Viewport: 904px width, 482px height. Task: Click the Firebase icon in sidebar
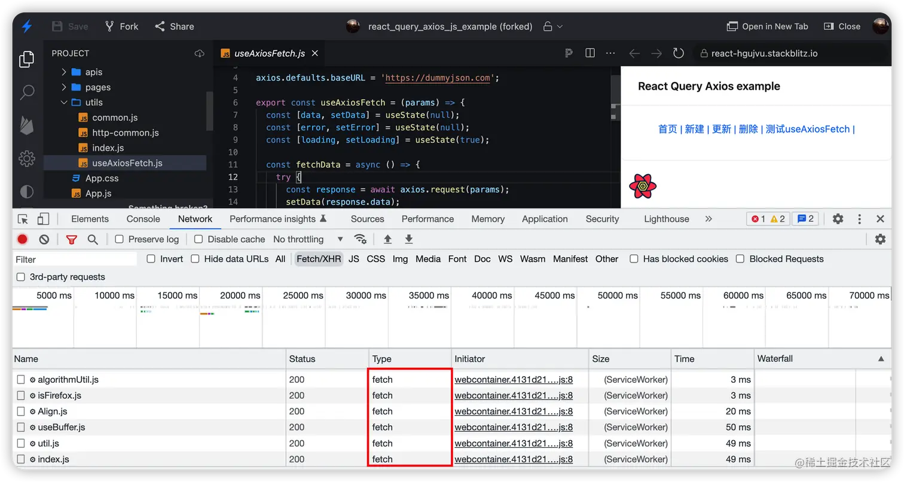pos(27,126)
